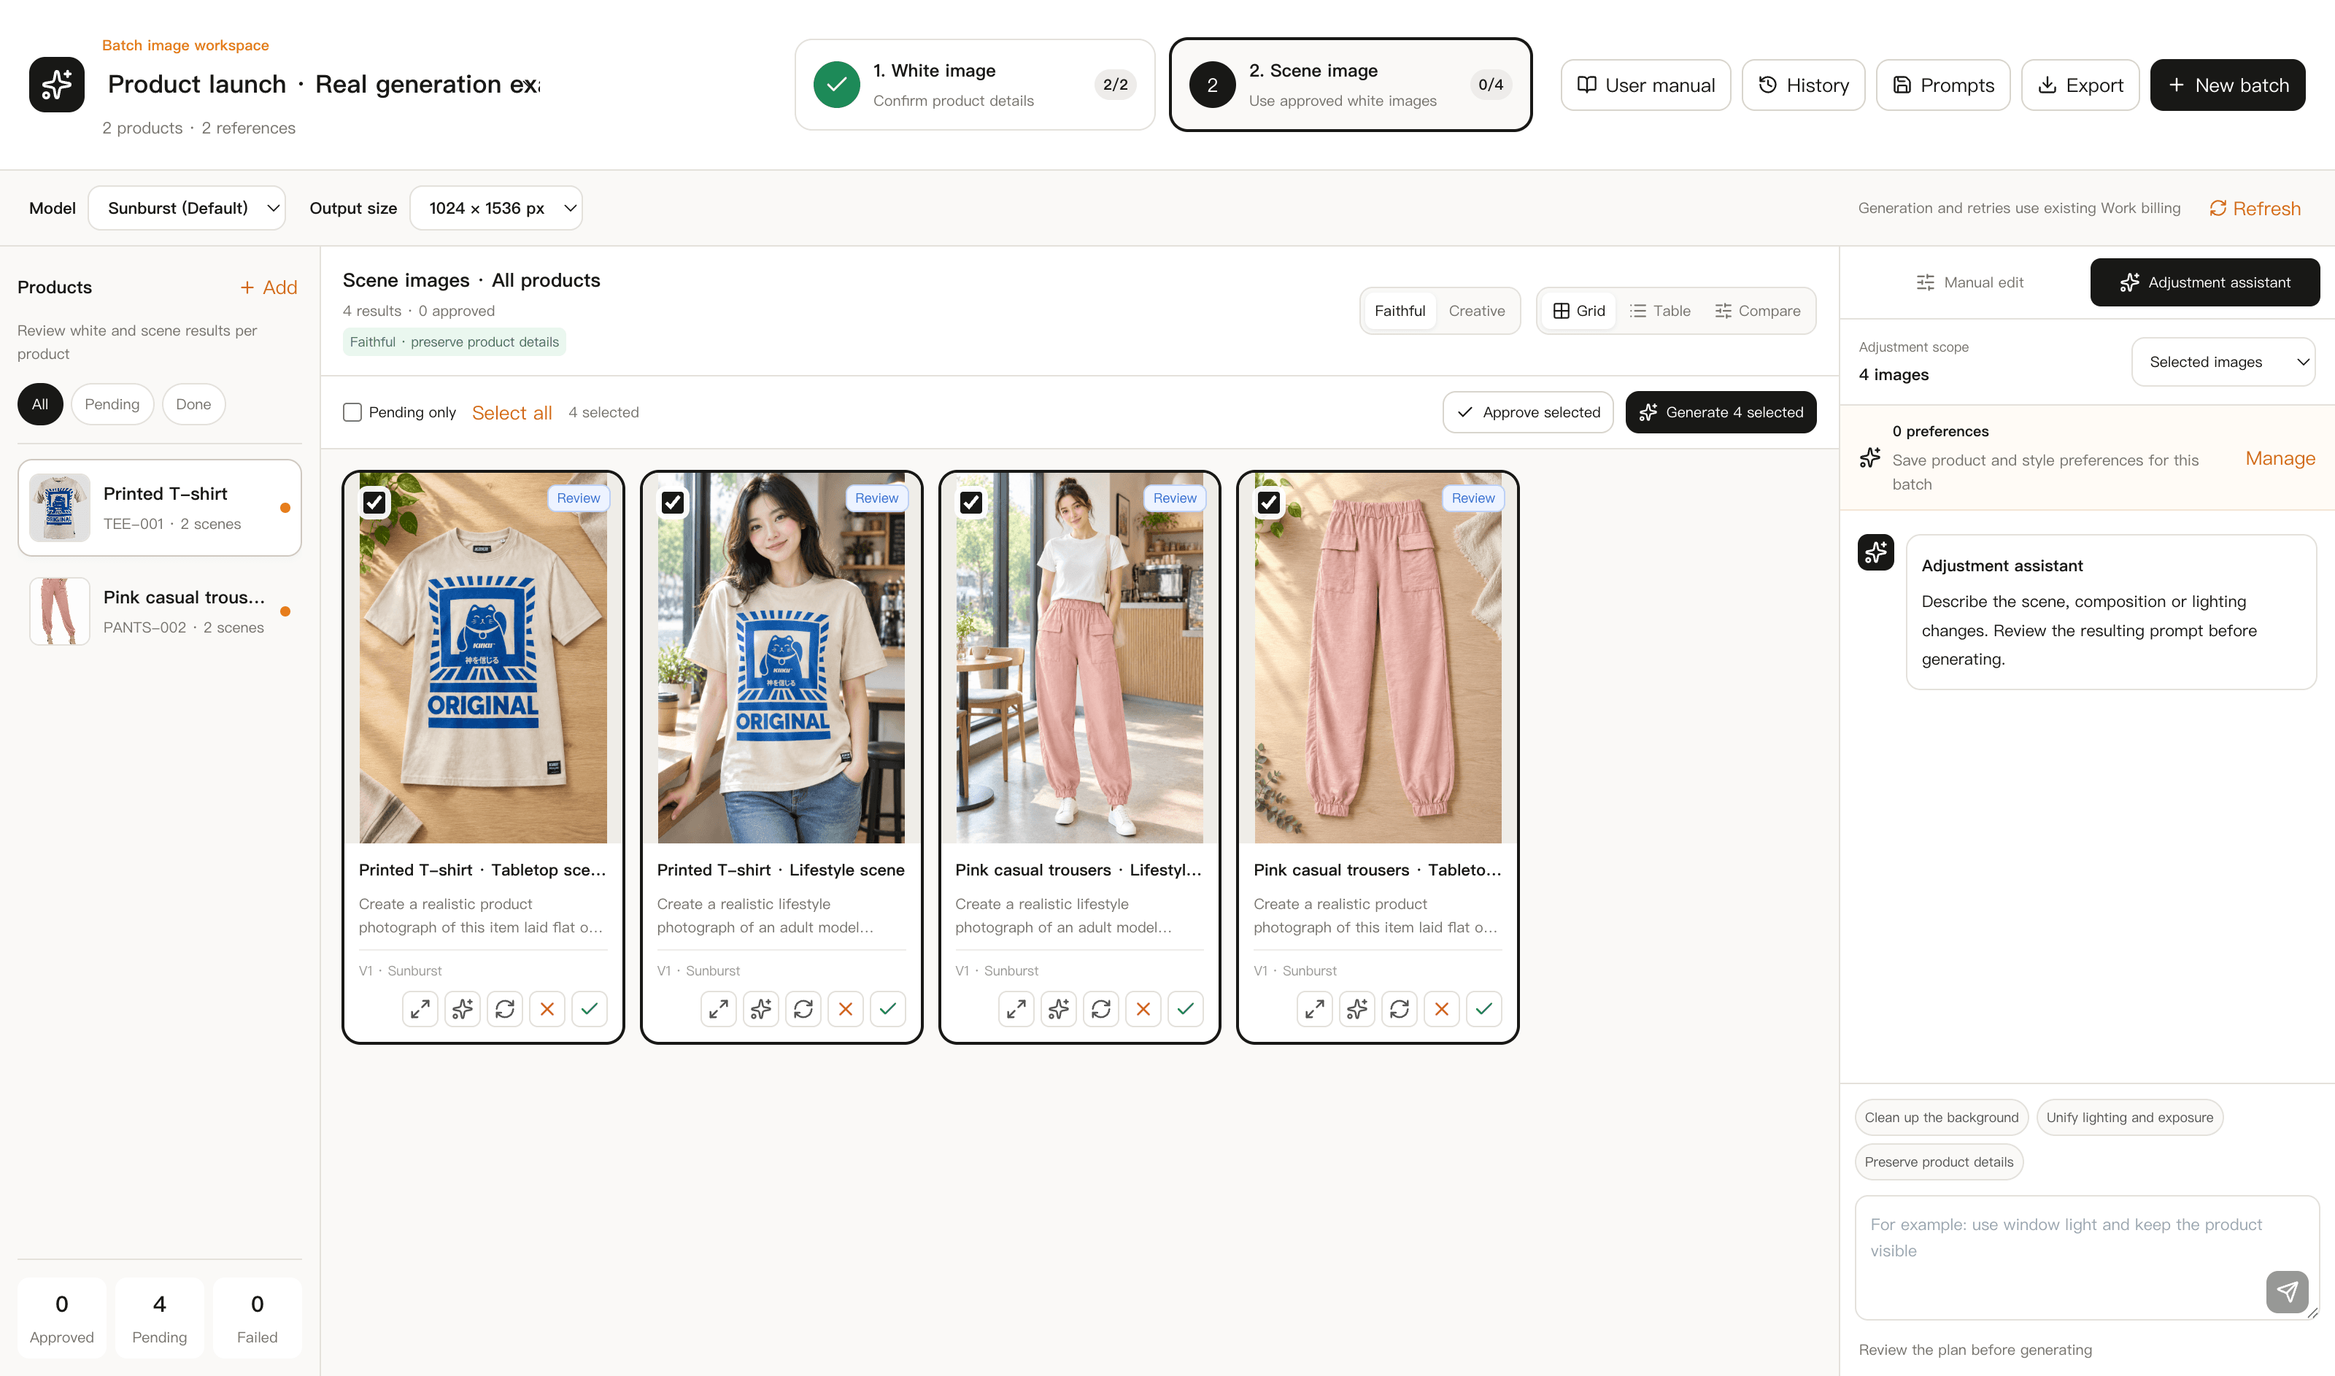Expand the Printed T-shirt Tabletop image fullscreen
This screenshot has width=2335, height=1376.
(x=420, y=1009)
